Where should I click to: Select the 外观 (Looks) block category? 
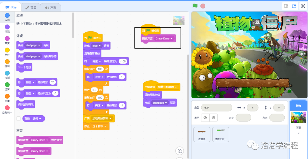click(x=7, y=29)
